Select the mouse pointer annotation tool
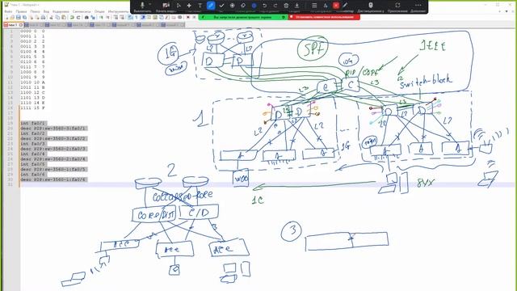517x291 pixels. (x=179, y=6)
